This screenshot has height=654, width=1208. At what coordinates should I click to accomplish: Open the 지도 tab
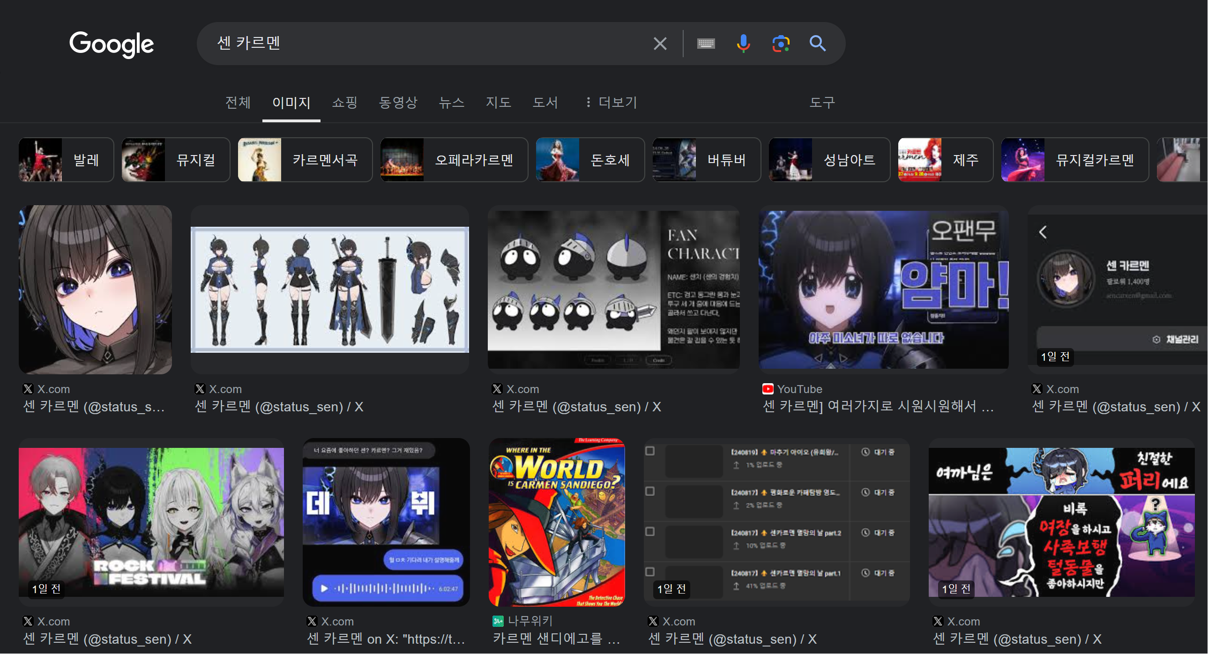coord(498,102)
